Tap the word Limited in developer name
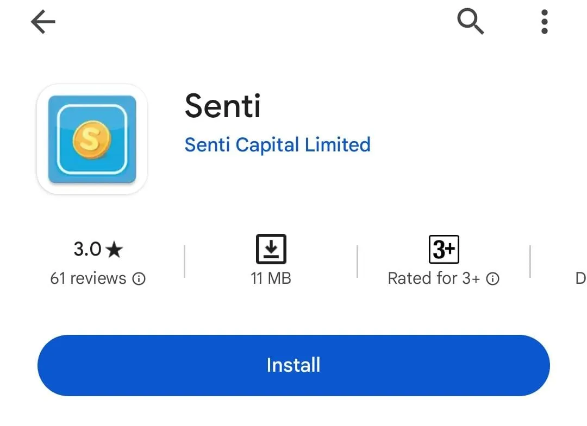 338,145
